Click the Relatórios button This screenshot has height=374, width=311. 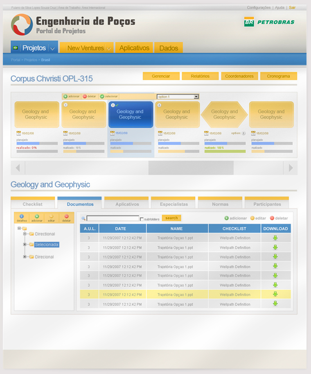point(200,76)
